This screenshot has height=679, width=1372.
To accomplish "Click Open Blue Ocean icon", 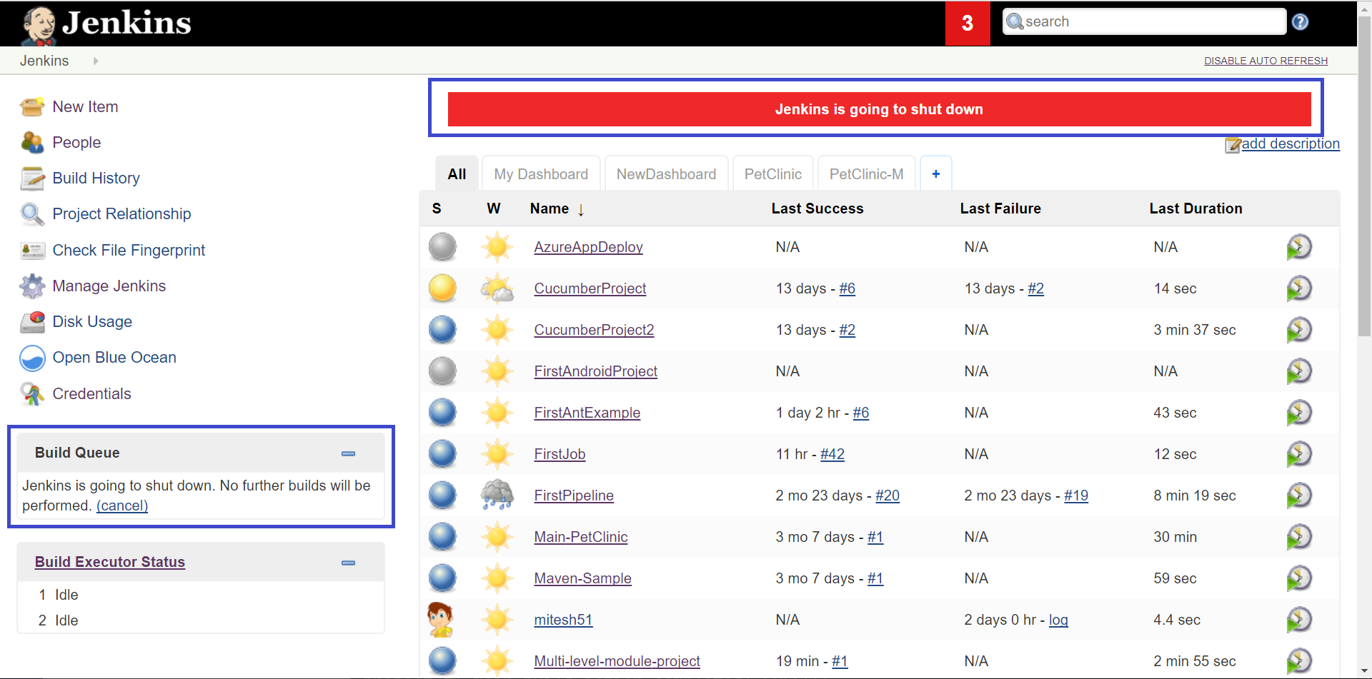I will click(x=32, y=358).
